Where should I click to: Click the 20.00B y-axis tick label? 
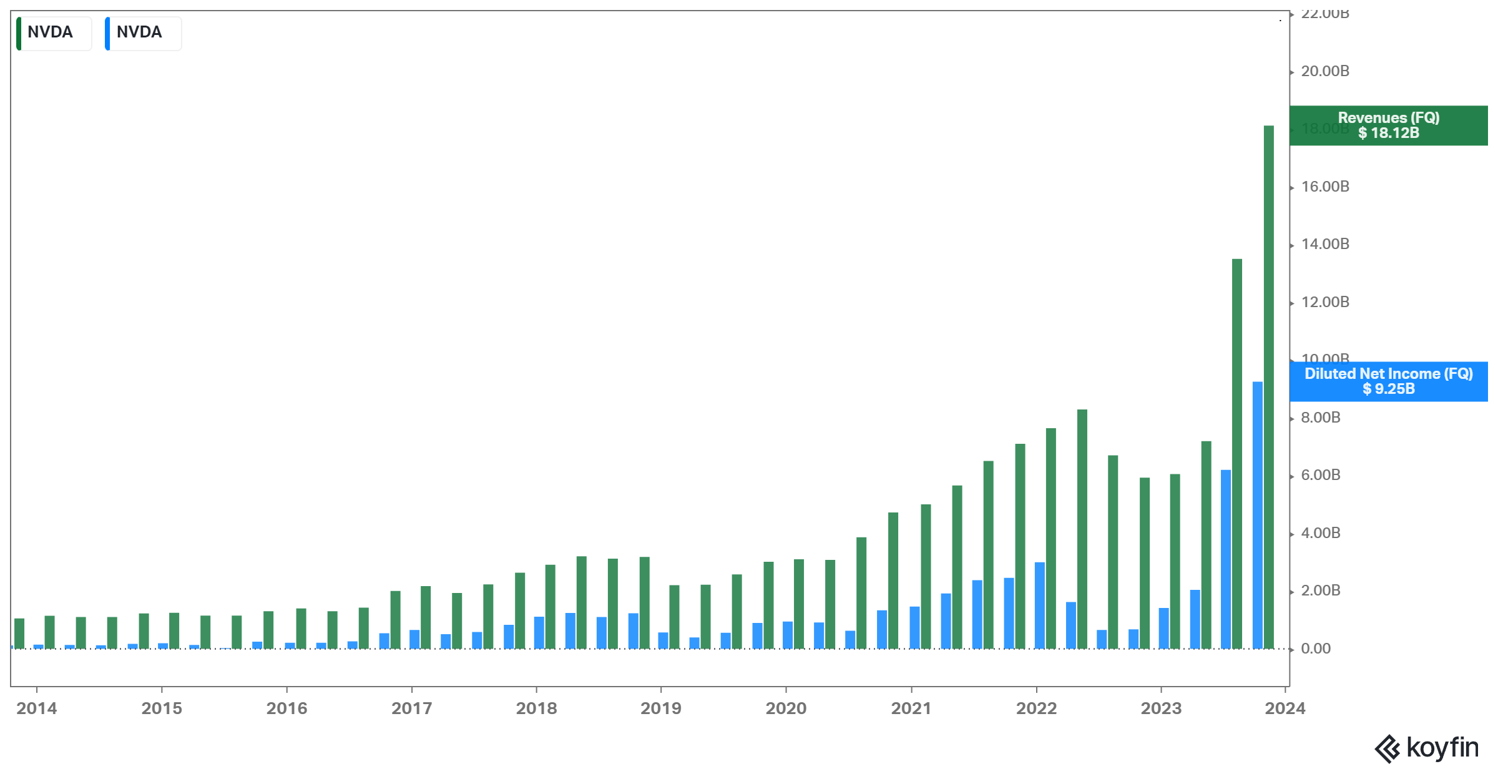click(x=1324, y=71)
